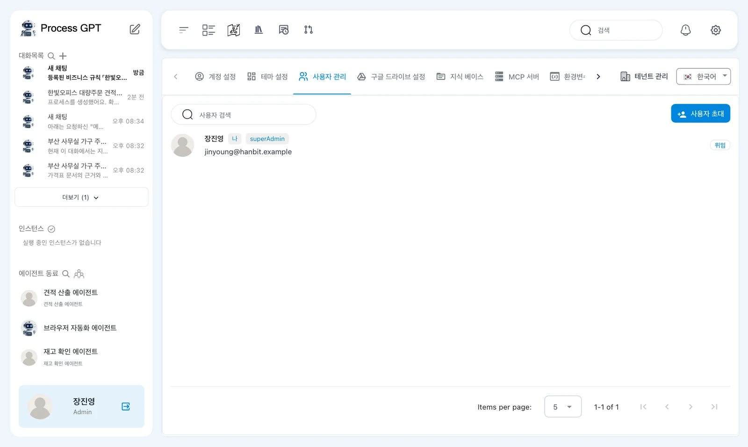Click the jinyoung@hanbit.example email
Screen dimensions: 748x447
click(x=248, y=152)
